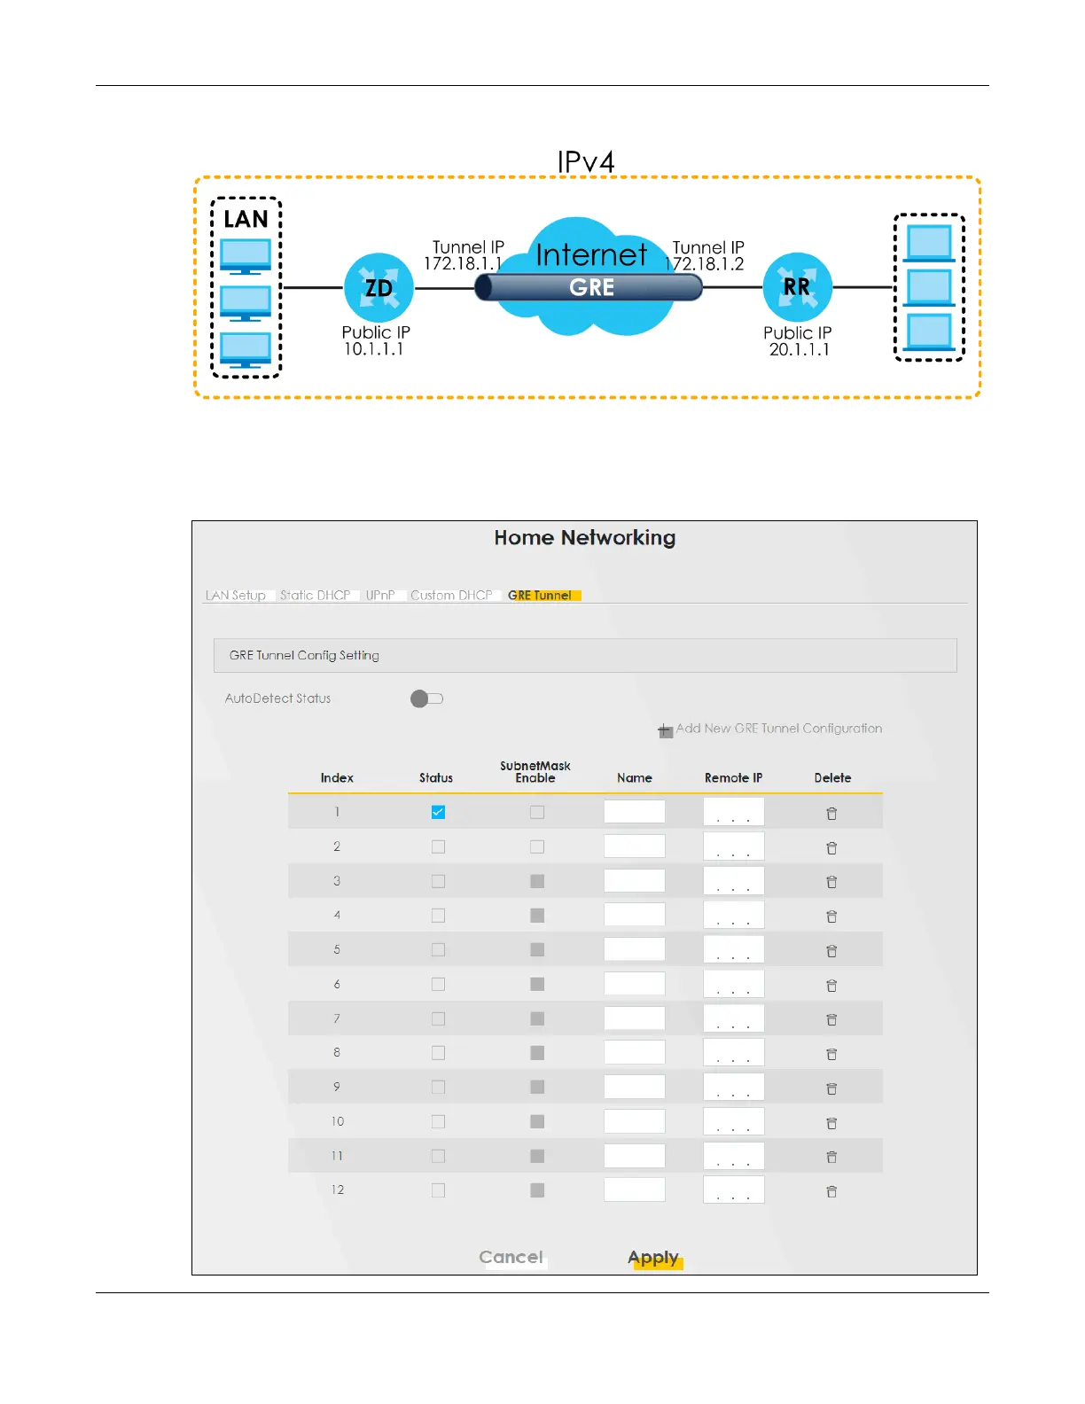Switch to the Custom DHCP tab
The height and width of the screenshot is (1404, 1085).
pyautogui.click(x=451, y=596)
